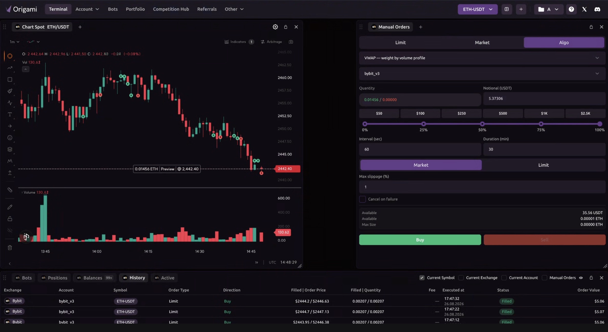Jump to latest bar with double arrow
The image size is (608, 332).
tap(257, 263)
